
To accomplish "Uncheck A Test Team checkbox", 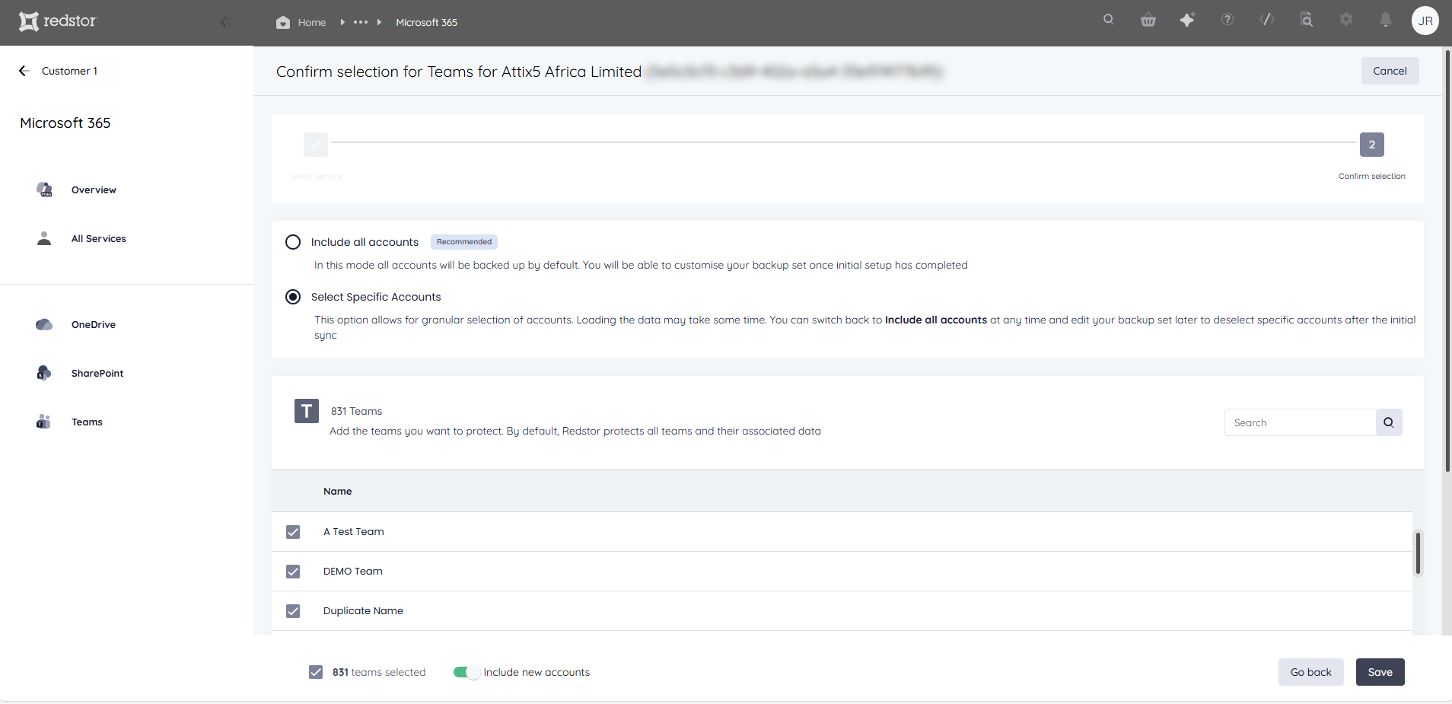I will [x=293, y=532].
